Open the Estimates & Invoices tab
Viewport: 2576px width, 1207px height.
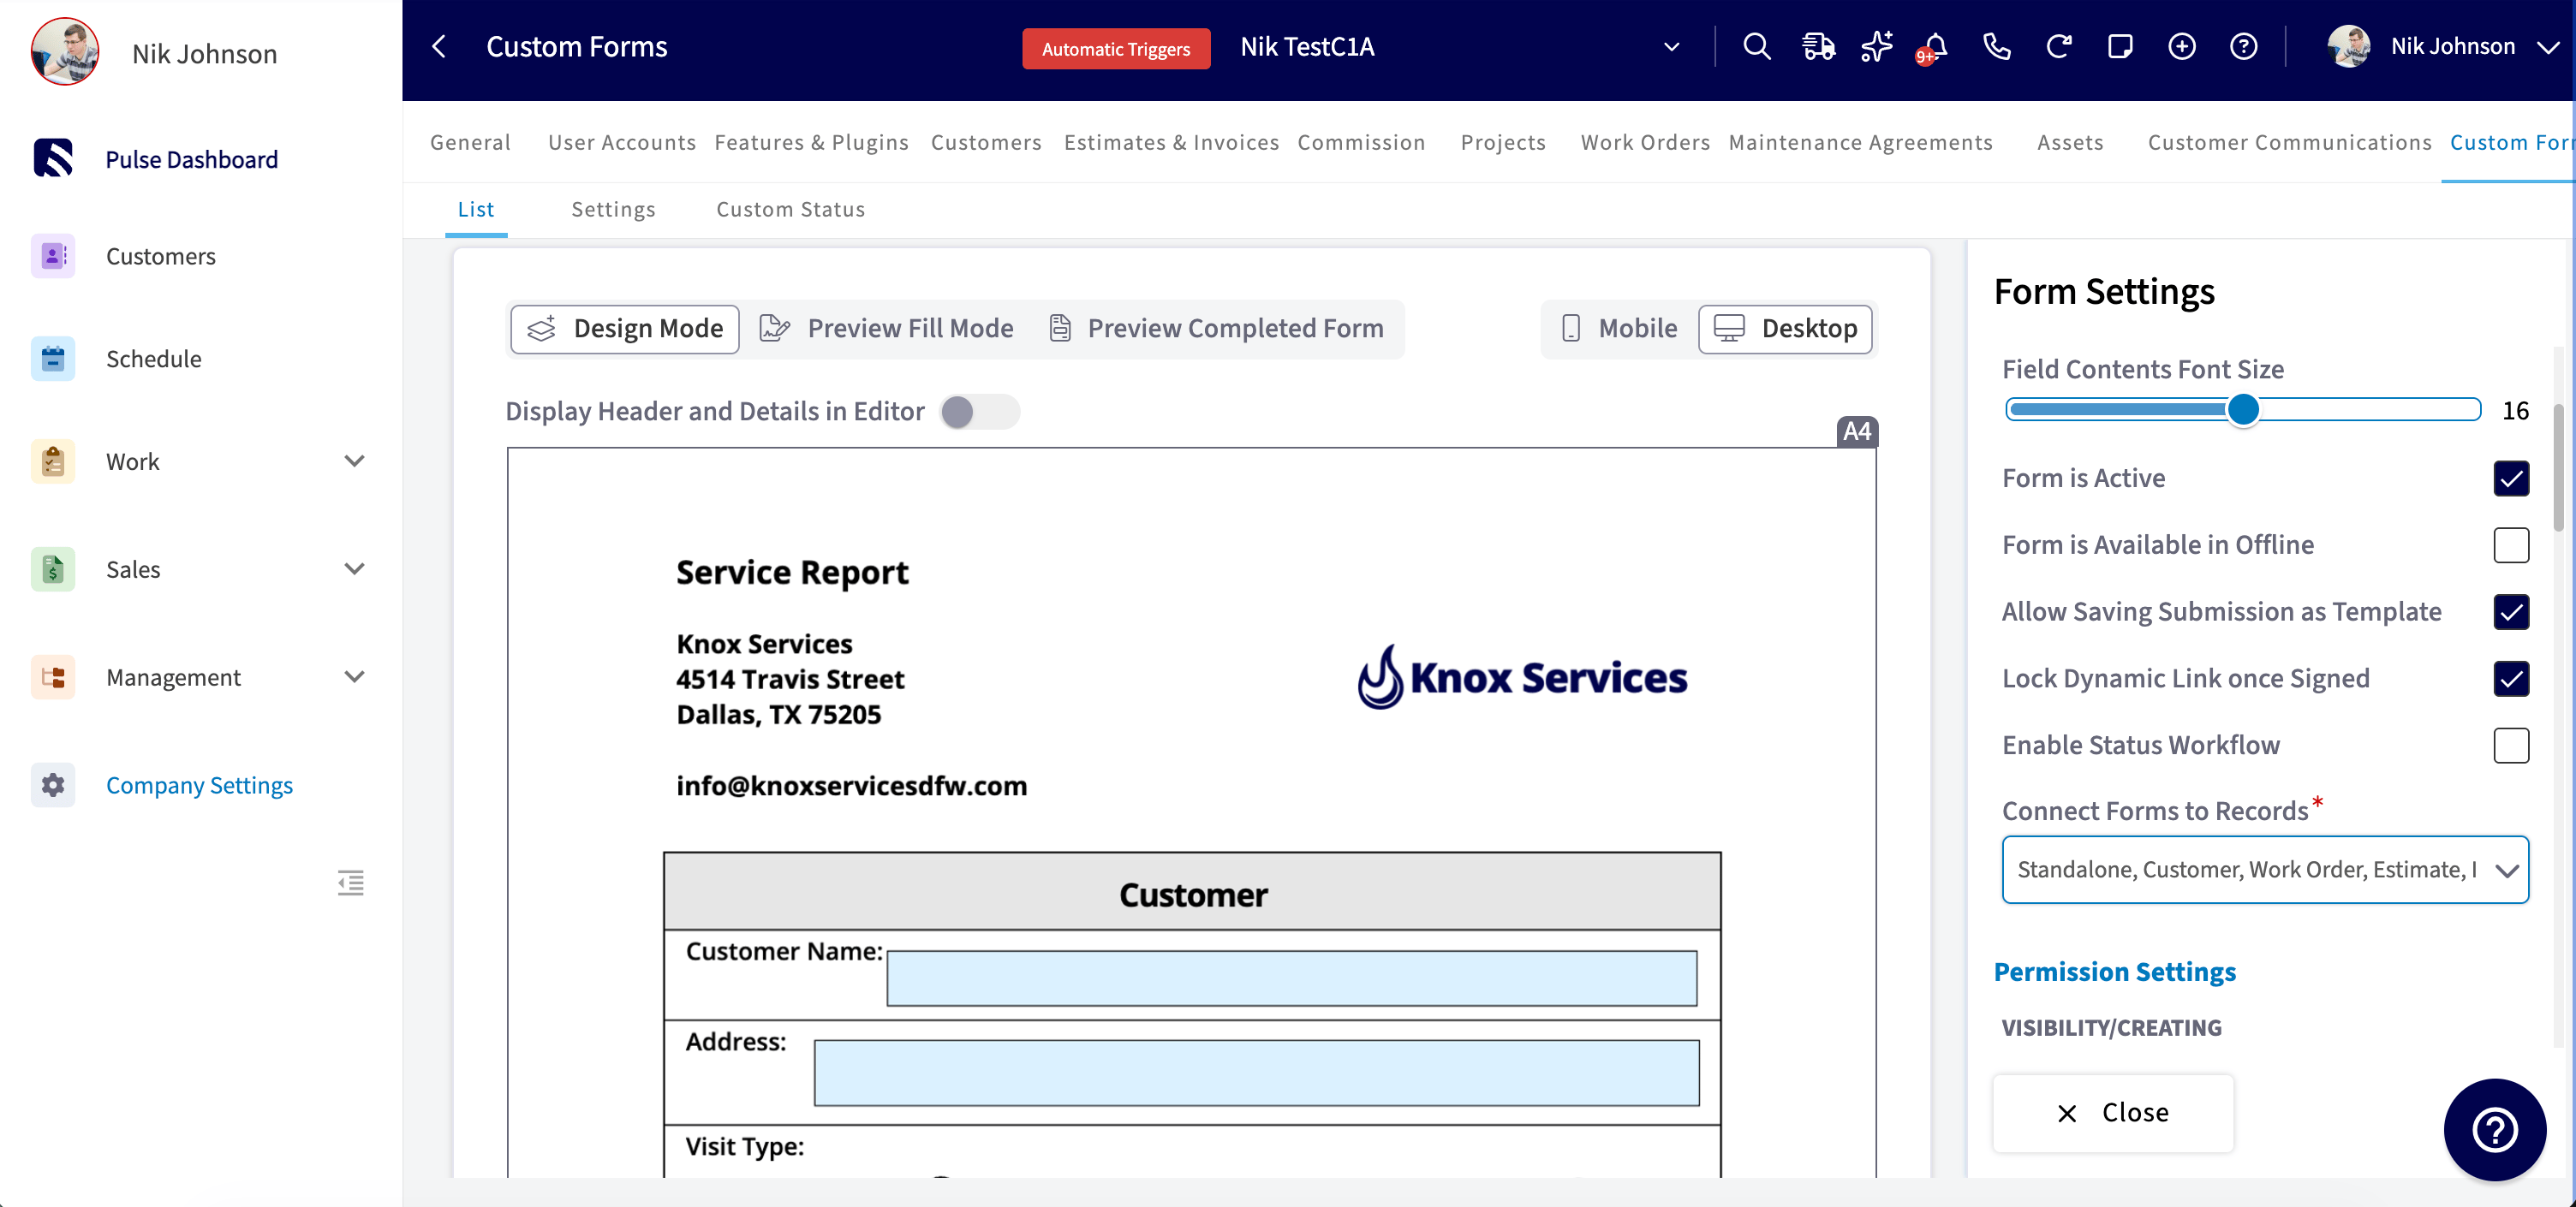1171,143
